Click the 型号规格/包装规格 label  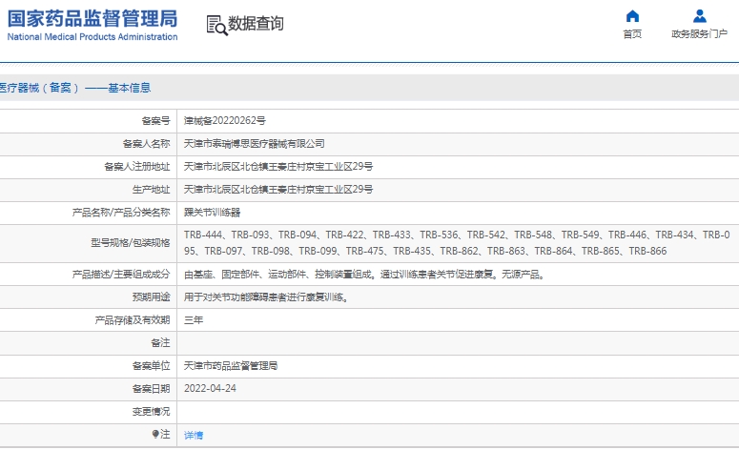coord(130,243)
